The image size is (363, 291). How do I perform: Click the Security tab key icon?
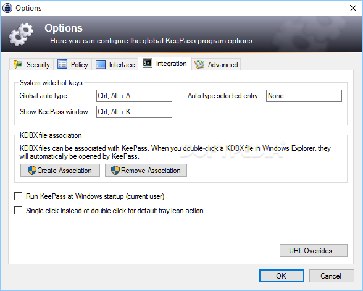coord(17,64)
